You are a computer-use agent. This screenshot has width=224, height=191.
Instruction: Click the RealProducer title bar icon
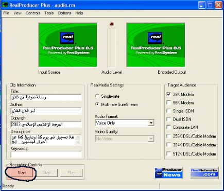pos(5,5)
